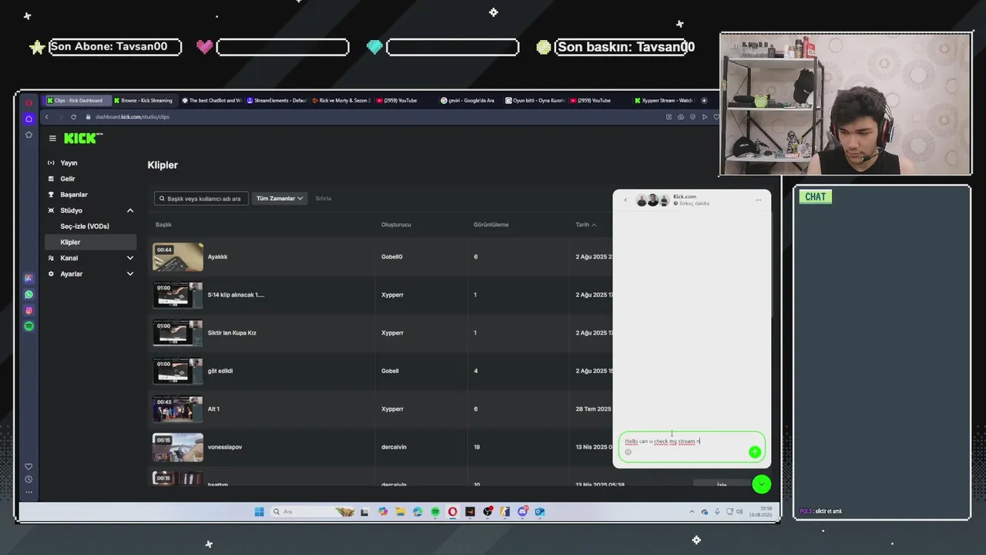The width and height of the screenshot is (986, 555).
Task: Collapse the Stüdyo sidebar section
Action: [x=130, y=210]
